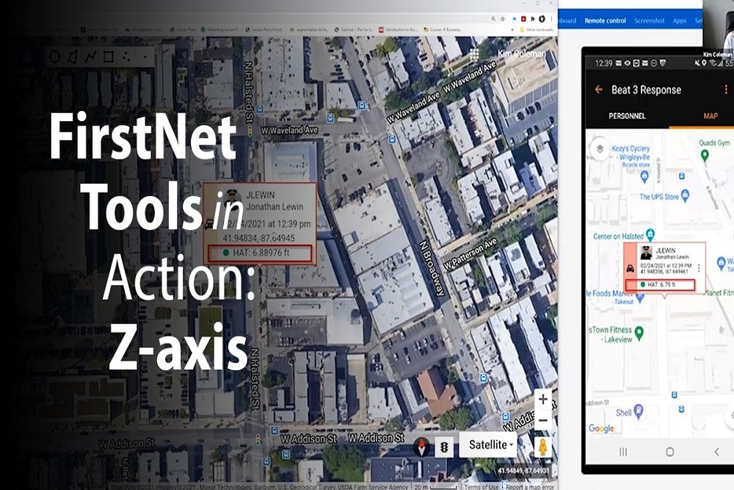Tap the Android home button
The height and width of the screenshot is (490, 734).
670,452
